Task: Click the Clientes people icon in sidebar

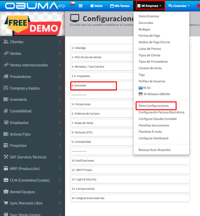Action: (x=6, y=42)
